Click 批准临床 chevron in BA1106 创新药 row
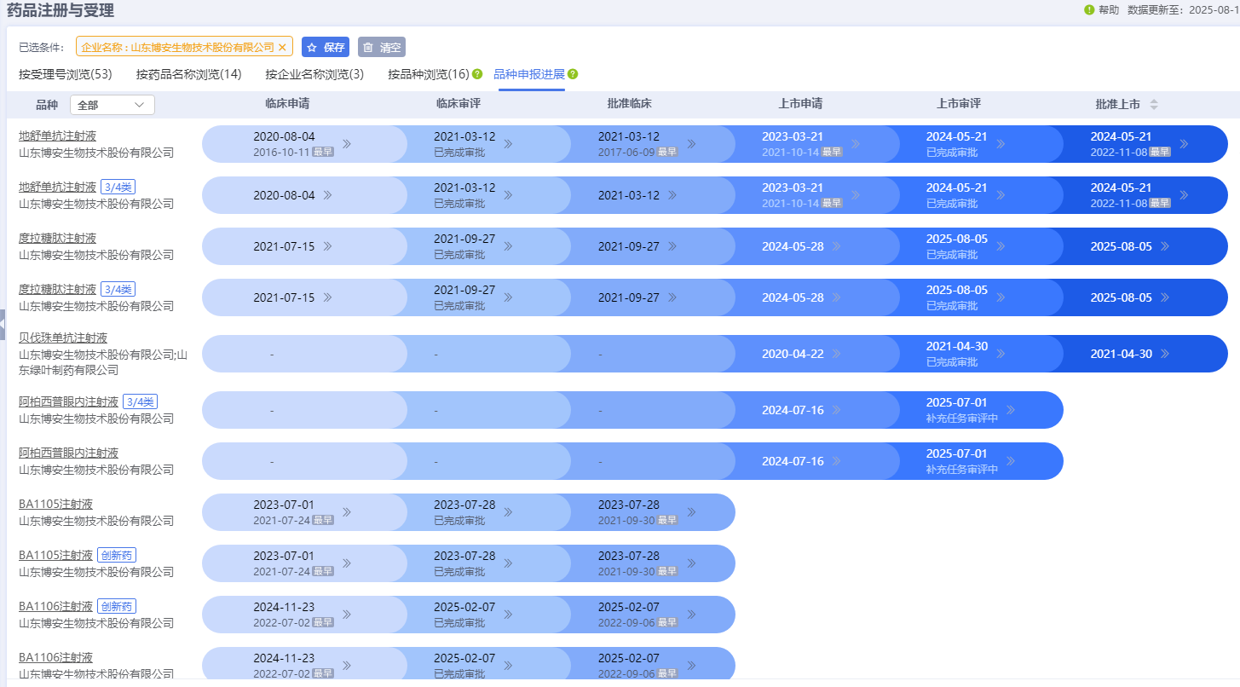This screenshot has width=1240, height=687. click(691, 615)
